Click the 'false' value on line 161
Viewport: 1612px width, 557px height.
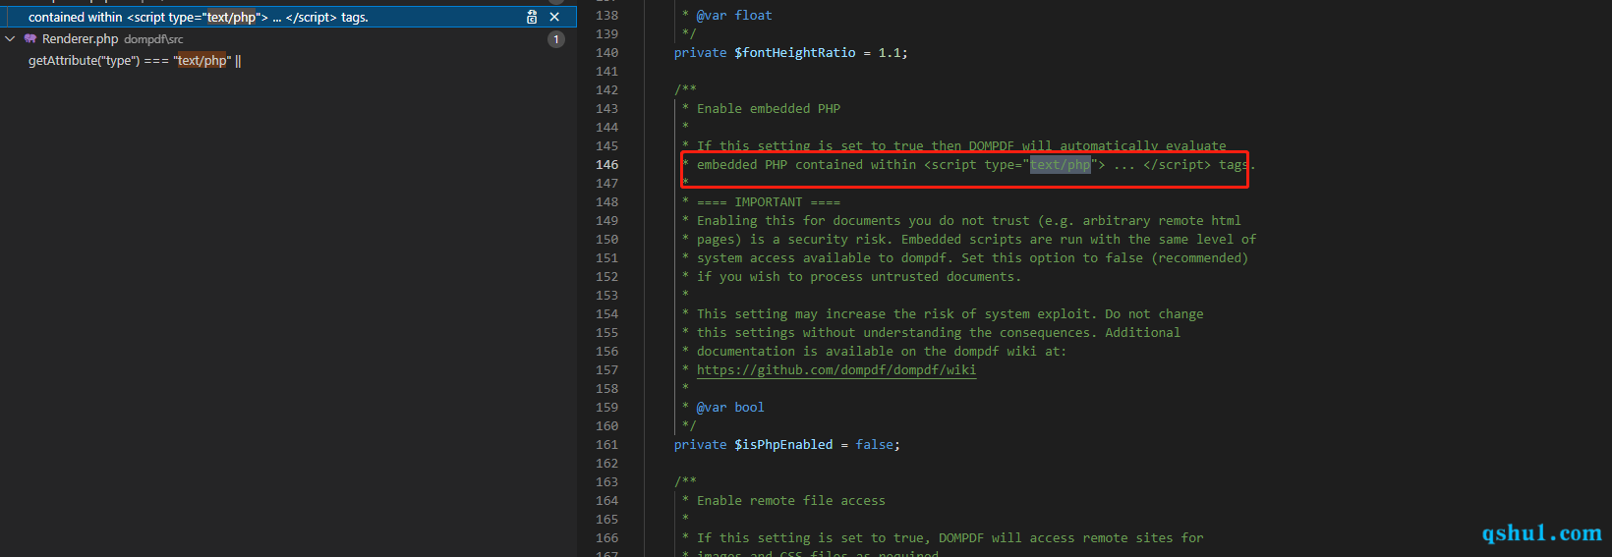coord(874,445)
